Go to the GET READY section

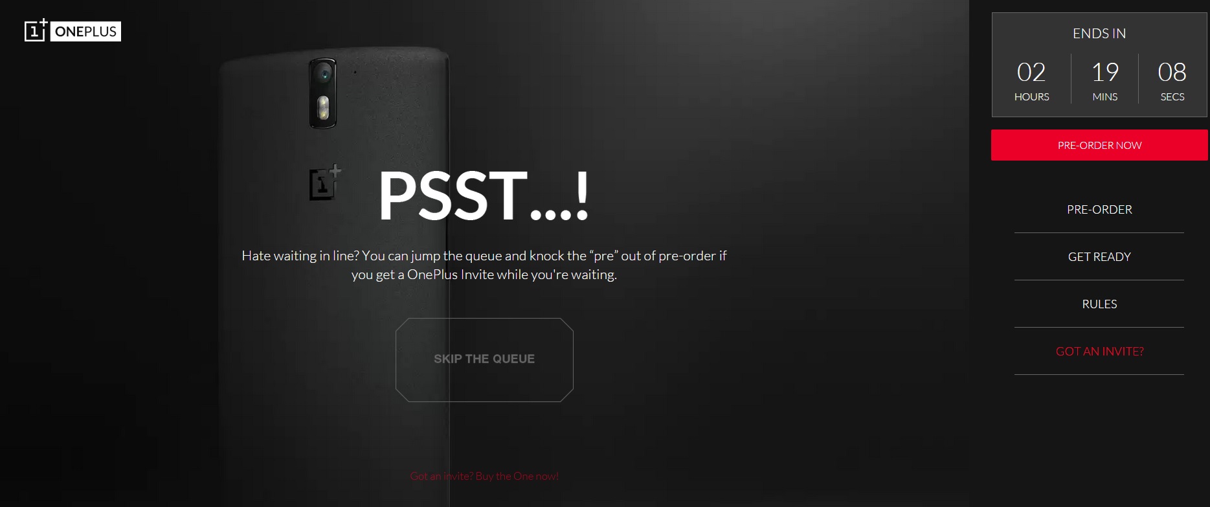tap(1099, 256)
